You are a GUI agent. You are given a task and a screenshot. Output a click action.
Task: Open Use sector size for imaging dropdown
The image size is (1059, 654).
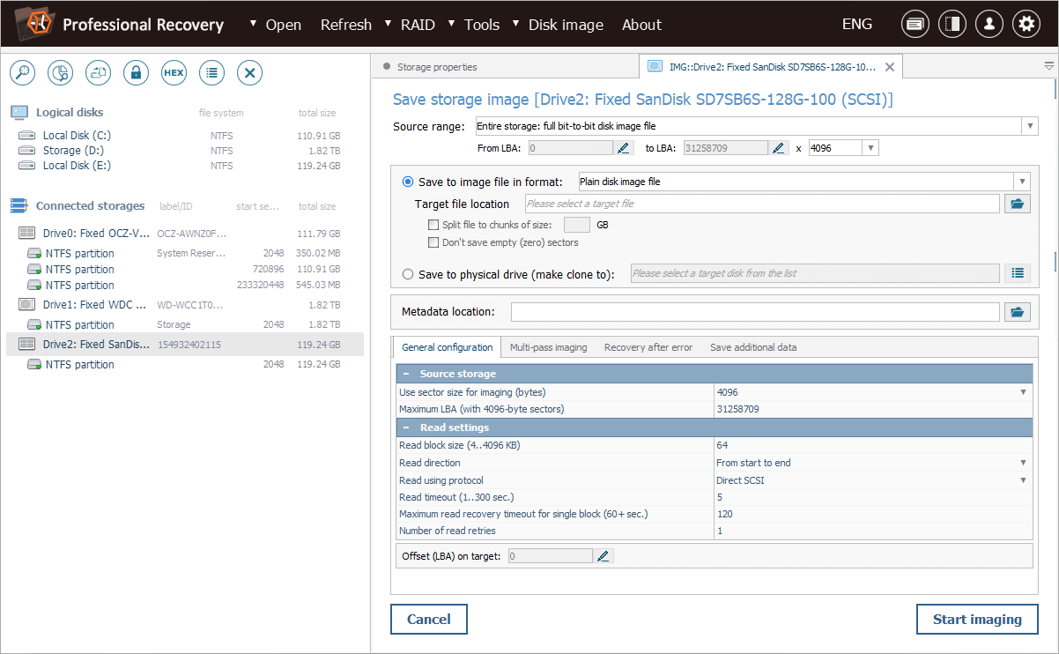coord(1023,392)
